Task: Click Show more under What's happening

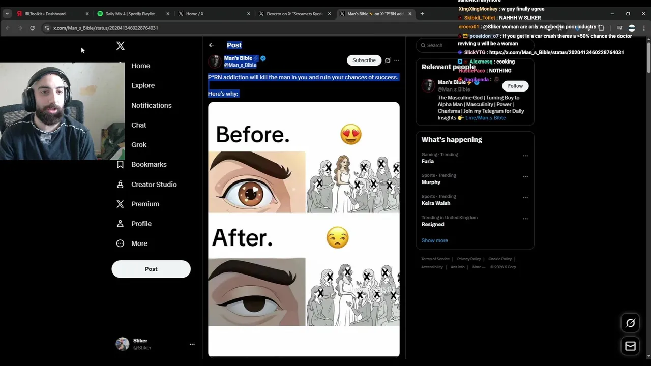Action: (x=434, y=240)
